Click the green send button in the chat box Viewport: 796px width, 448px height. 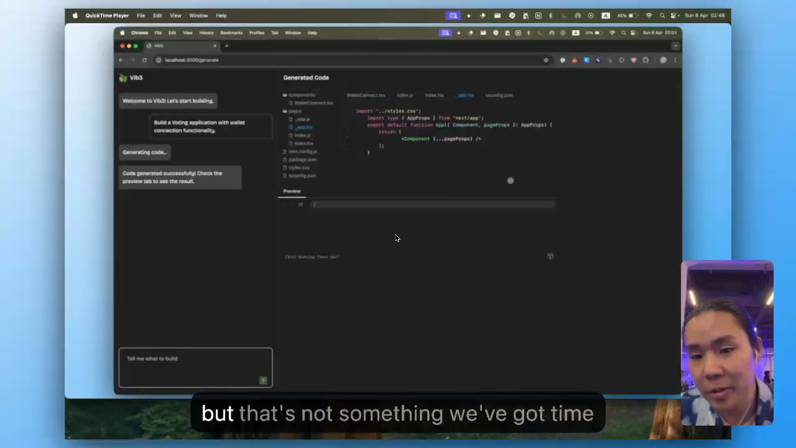(x=263, y=380)
